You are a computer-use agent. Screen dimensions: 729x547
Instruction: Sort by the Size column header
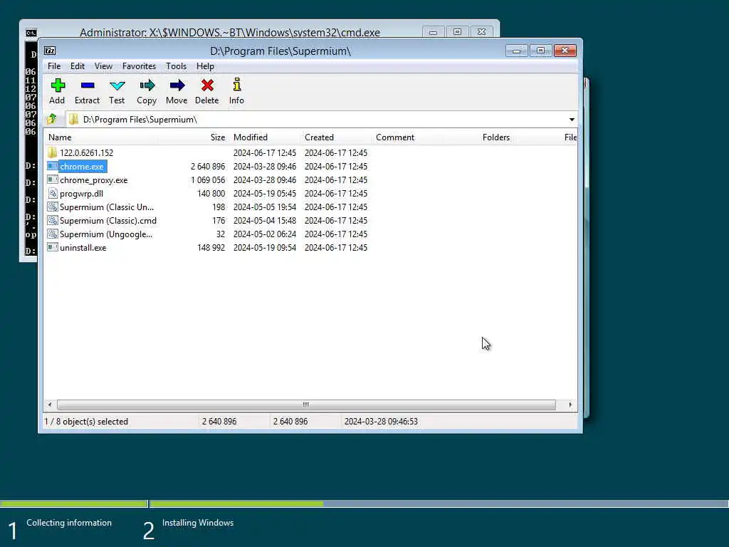(194, 137)
